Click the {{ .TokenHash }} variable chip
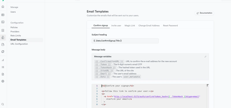Viewport: 231px width, 108px height. coord(105,67)
